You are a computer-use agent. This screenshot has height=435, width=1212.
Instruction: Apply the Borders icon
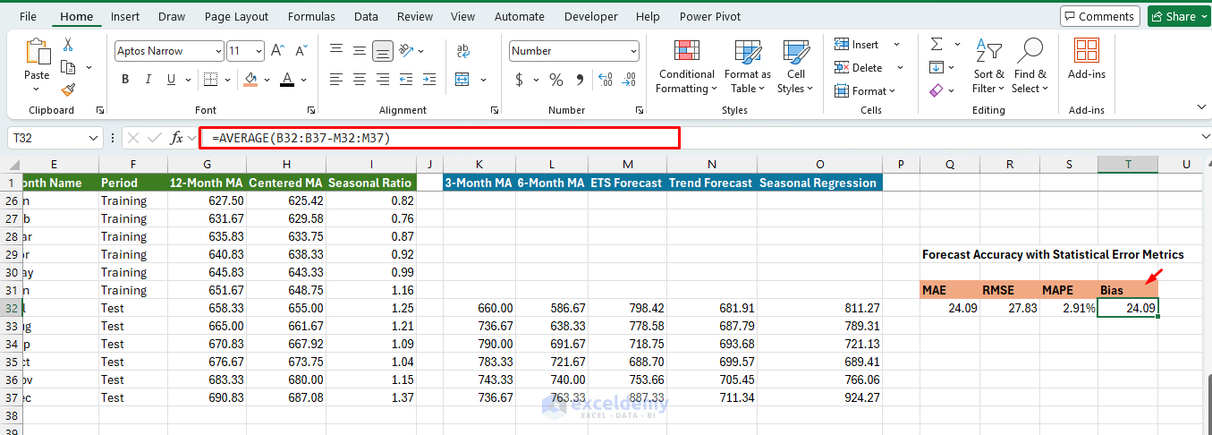coord(209,80)
